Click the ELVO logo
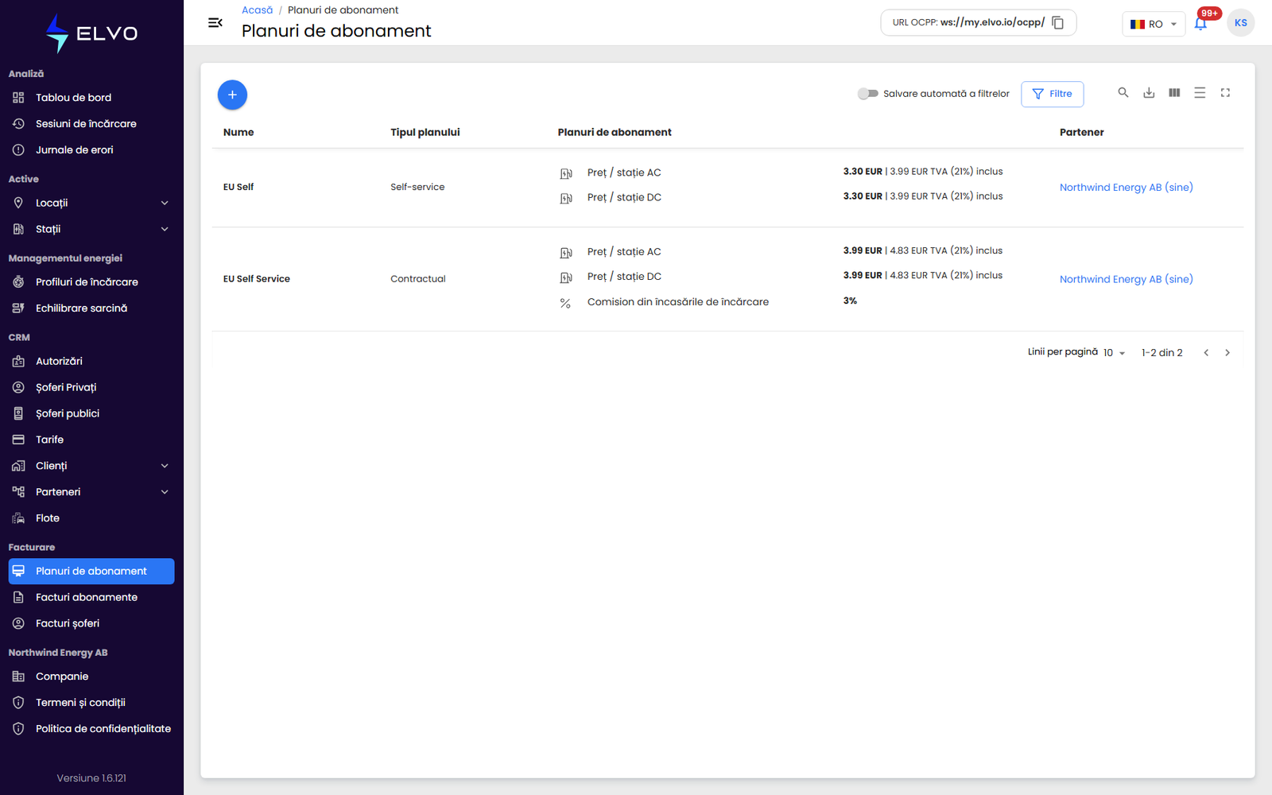 click(x=91, y=33)
